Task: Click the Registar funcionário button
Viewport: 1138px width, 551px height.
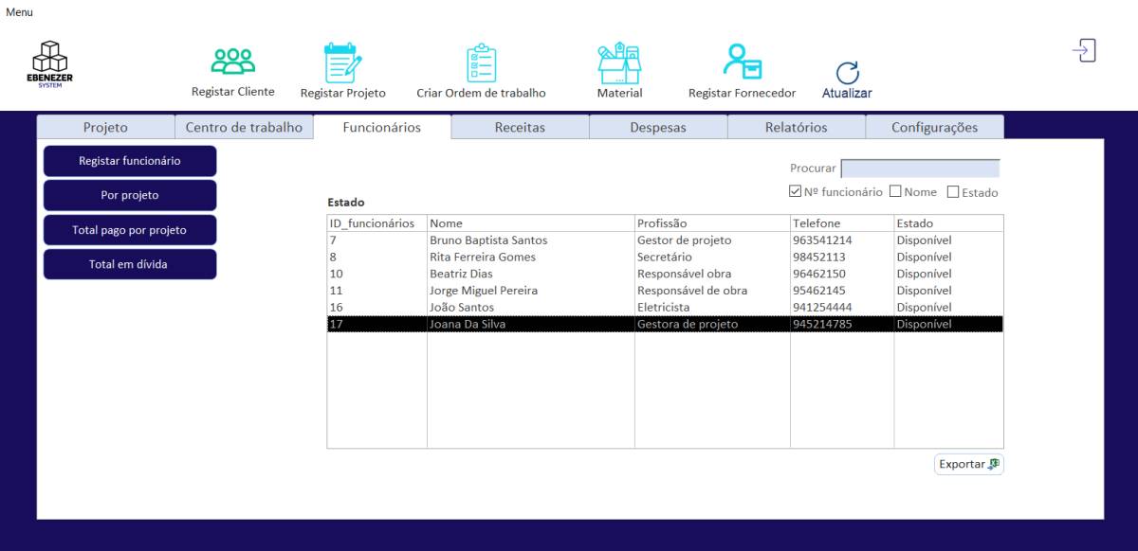Action: pos(130,161)
